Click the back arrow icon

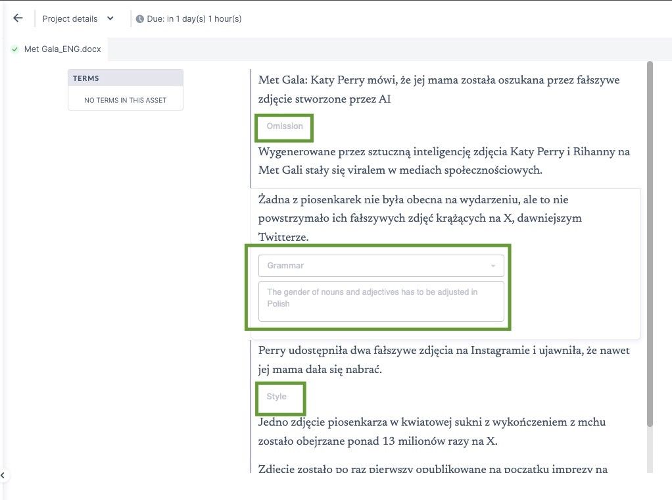[18, 18]
